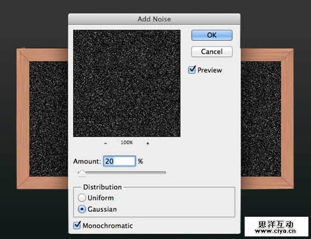Viewport: 311px width, 239px height.
Task: Toggle the Preview checkbox
Action: [192, 70]
